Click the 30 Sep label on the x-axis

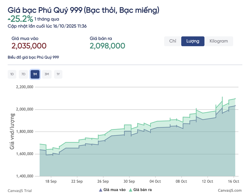(129, 182)
